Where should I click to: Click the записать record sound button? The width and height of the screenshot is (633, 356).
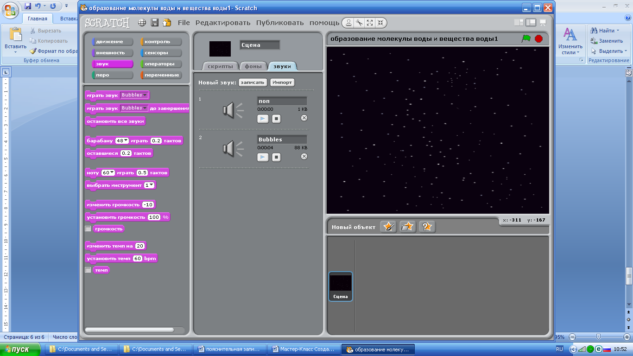click(x=253, y=82)
